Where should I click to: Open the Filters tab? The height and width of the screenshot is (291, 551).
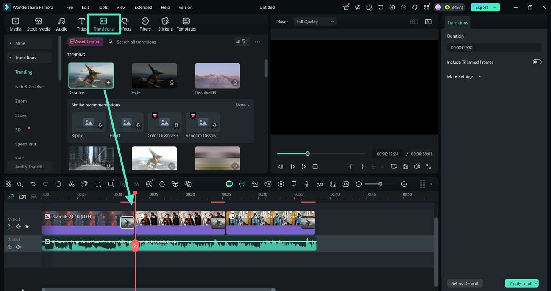tap(145, 24)
